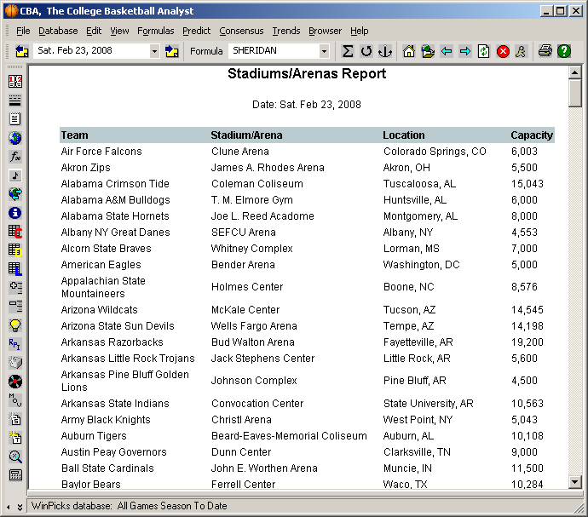Select the Bud Walton Arena cell

tap(253, 342)
